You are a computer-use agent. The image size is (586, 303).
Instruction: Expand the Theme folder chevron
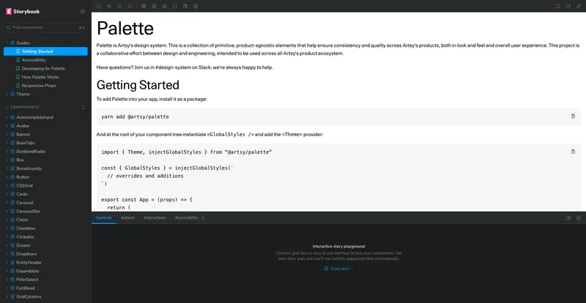(7, 94)
